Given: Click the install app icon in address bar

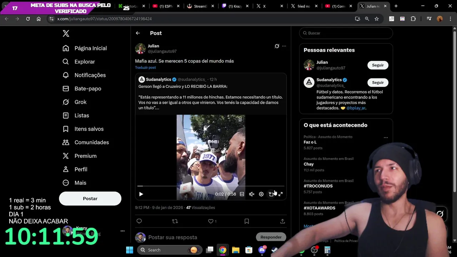Looking at the screenshot, I should pos(357,19).
